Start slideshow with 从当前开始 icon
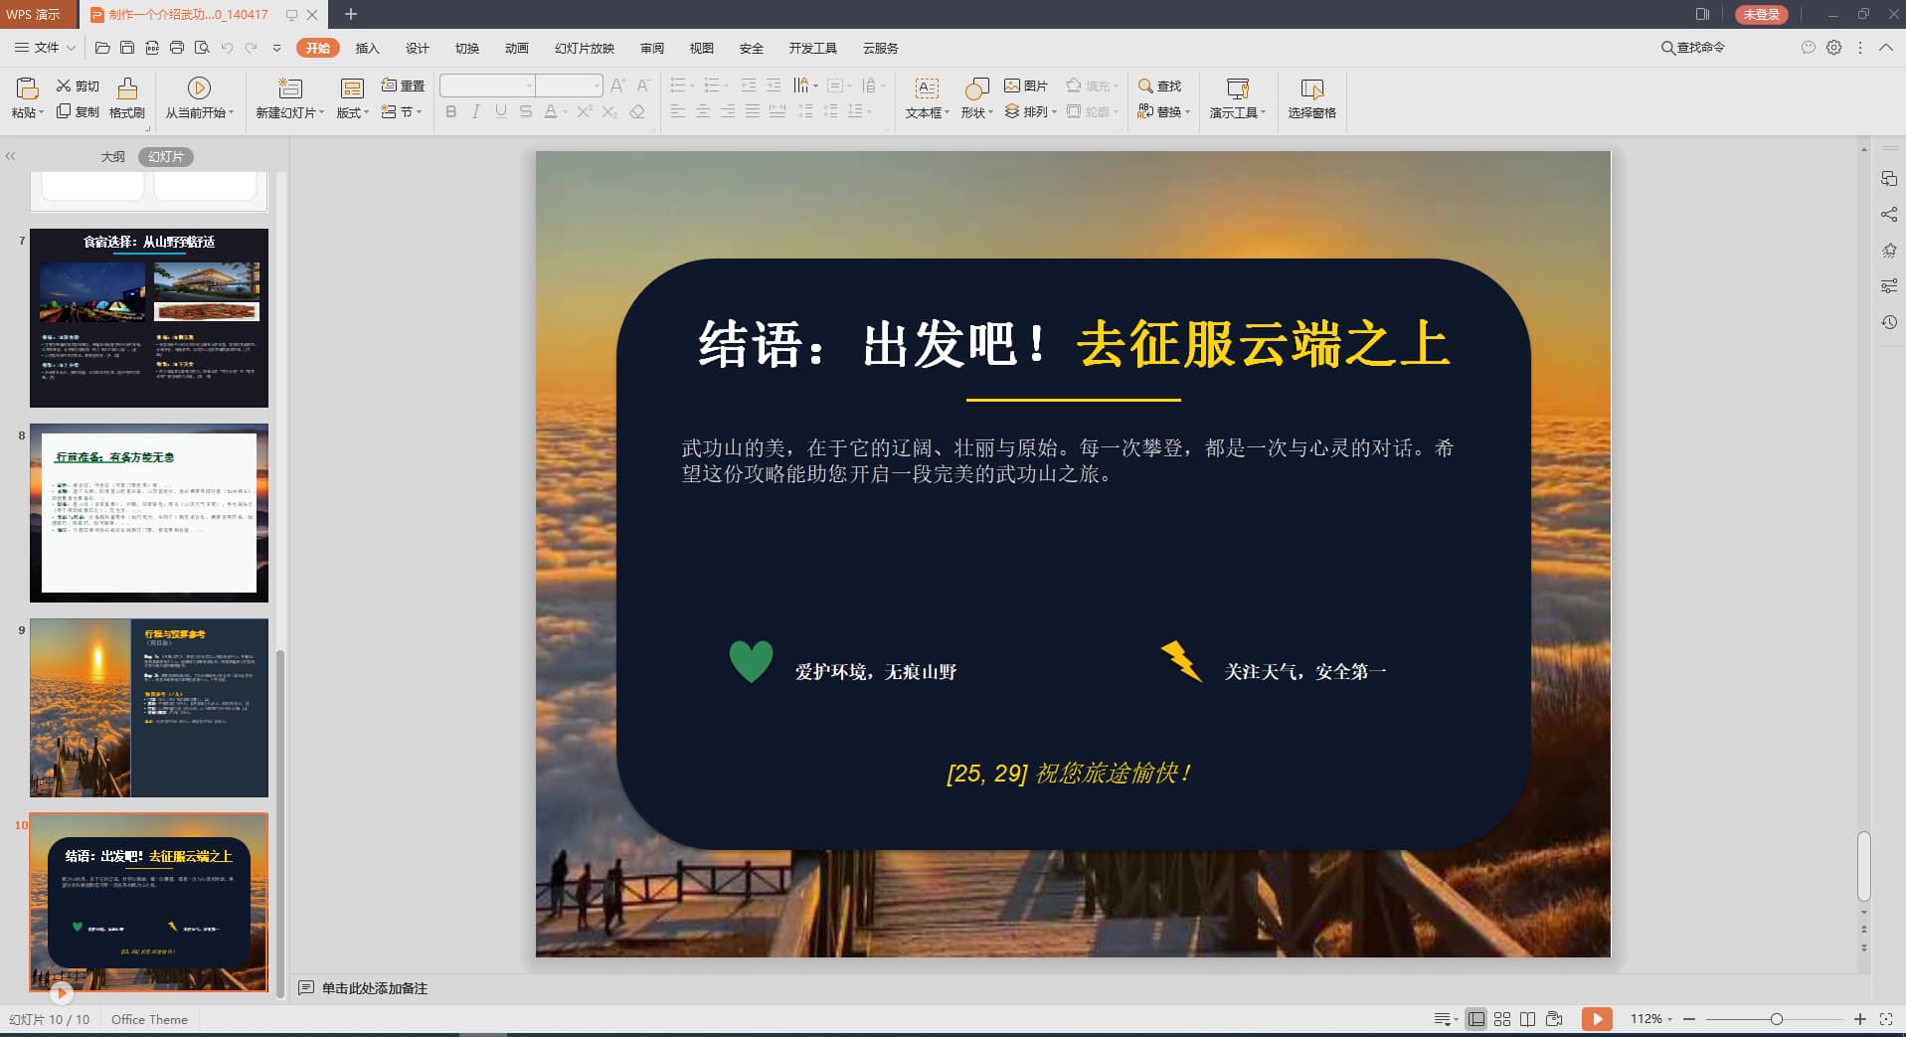The height and width of the screenshot is (1037, 1906). (x=199, y=88)
